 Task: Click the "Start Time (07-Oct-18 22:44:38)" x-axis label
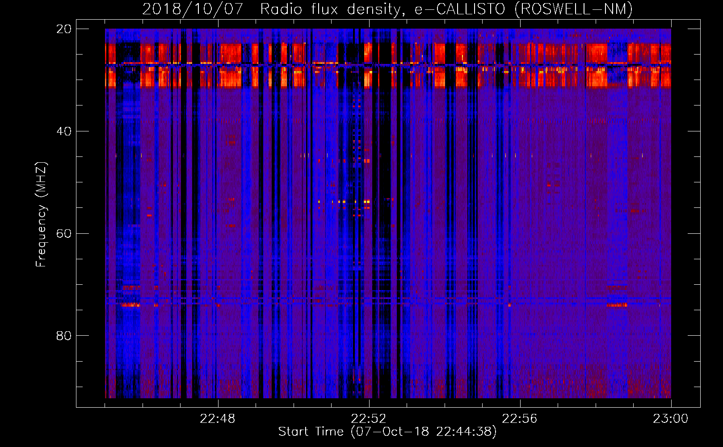tap(387, 431)
